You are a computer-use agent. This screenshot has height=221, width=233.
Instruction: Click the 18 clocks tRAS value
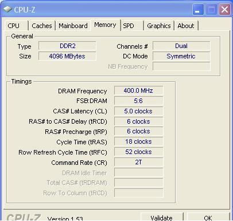coord(139,141)
